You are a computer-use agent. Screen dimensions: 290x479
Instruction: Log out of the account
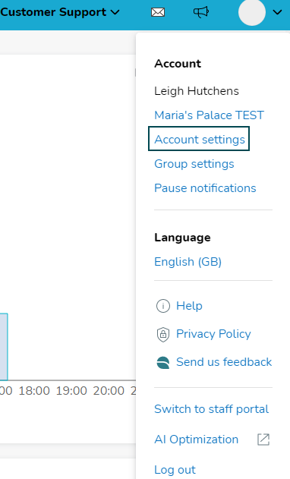[175, 470]
